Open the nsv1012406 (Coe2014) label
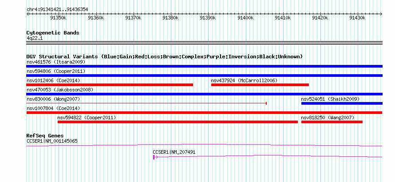 [x=53, y=80]
